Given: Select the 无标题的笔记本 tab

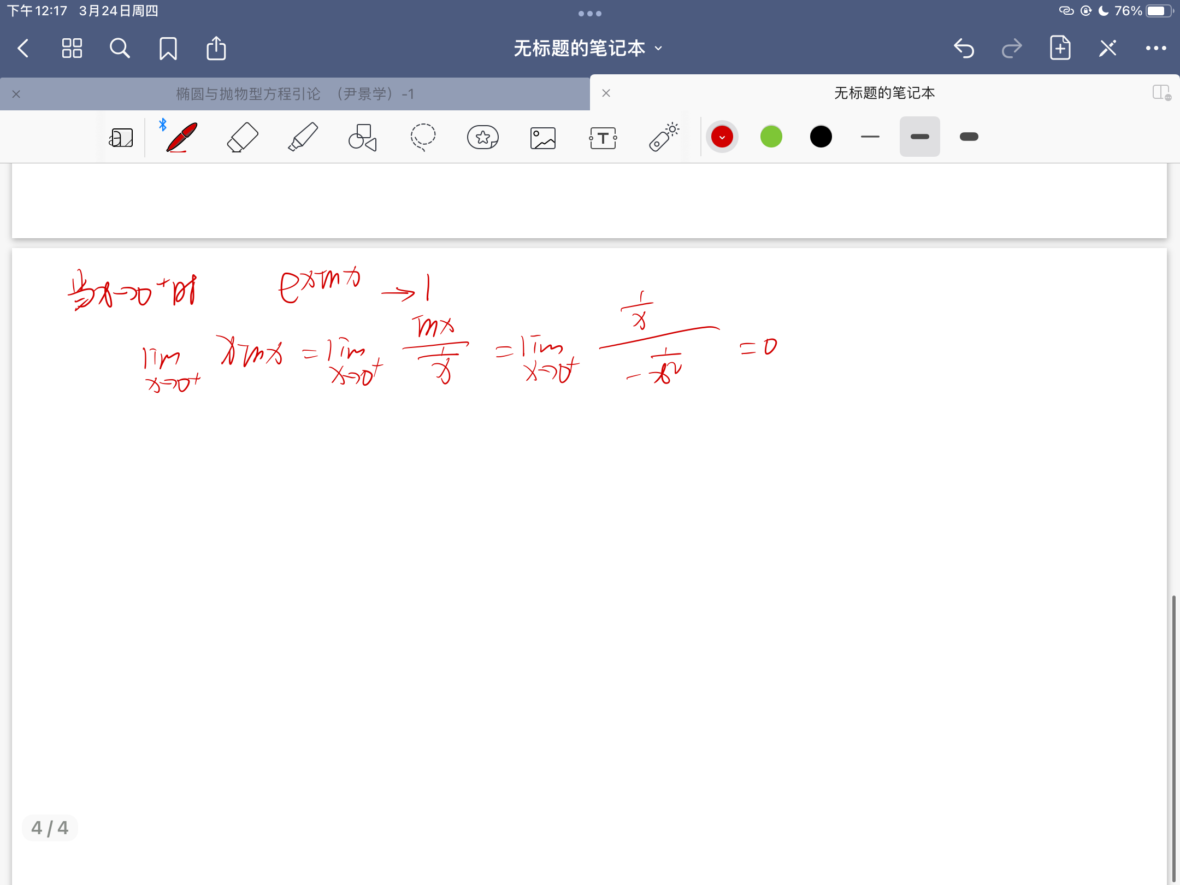Looking at the screenshot, I should tap(884, 93).
